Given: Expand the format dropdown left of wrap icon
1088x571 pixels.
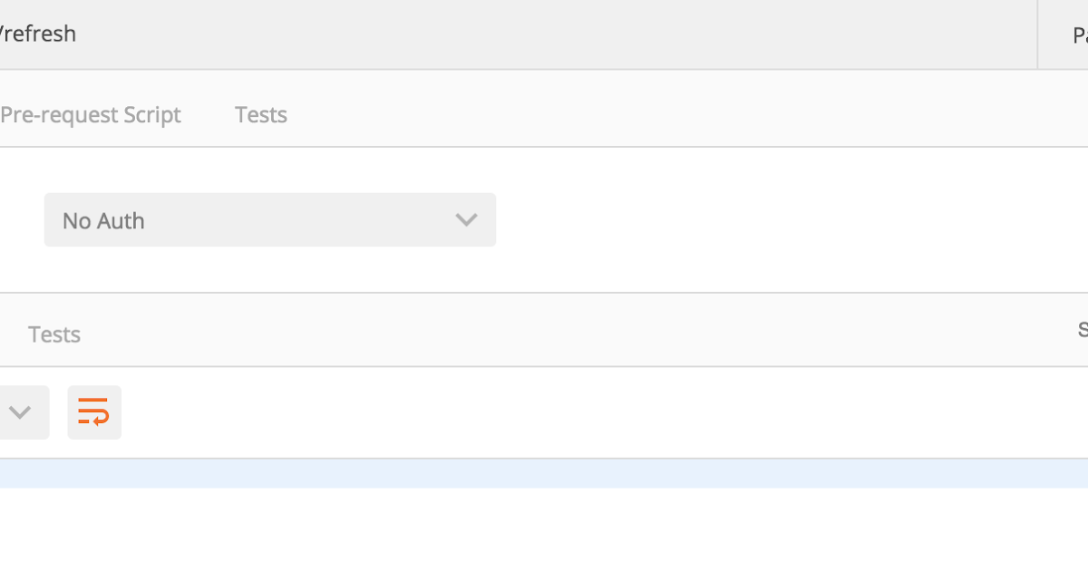Looking at the screenshot, I should coord(22,412).
